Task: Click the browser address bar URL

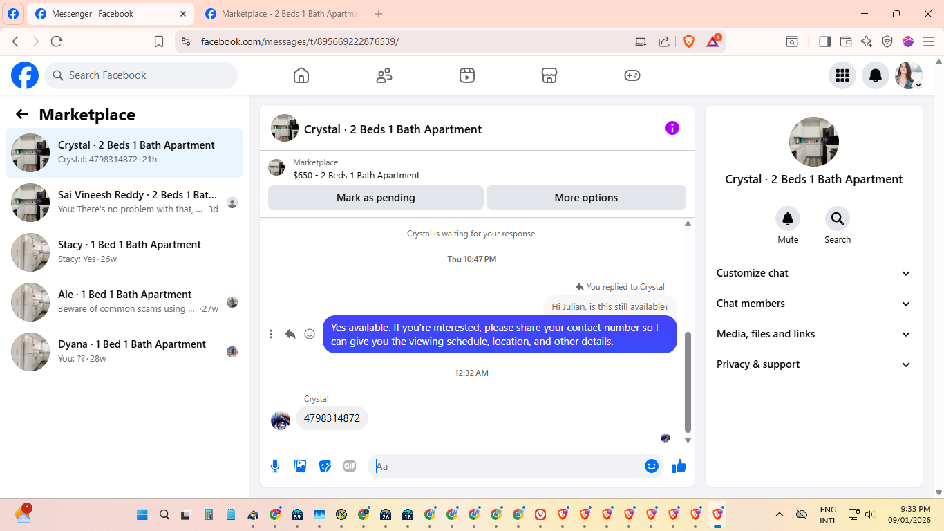Action: (x=300, y=41)
